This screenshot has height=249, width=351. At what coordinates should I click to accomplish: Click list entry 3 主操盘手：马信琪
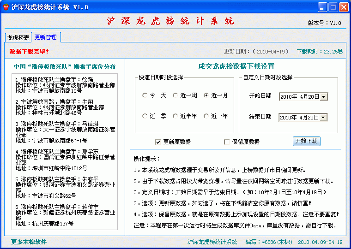tap(57, 124)
